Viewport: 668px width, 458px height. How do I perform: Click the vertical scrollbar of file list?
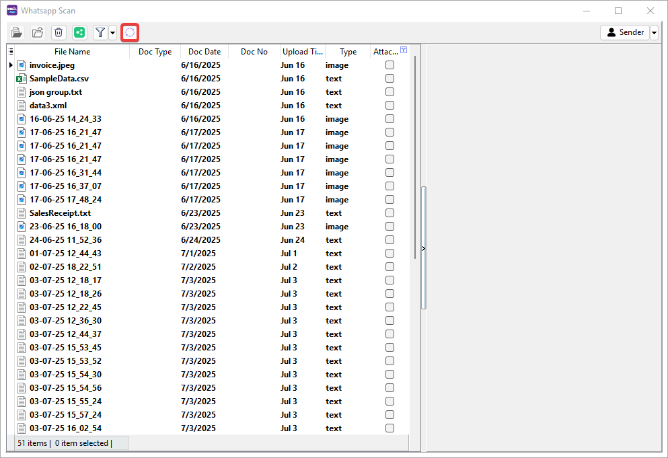coord(424,247)
